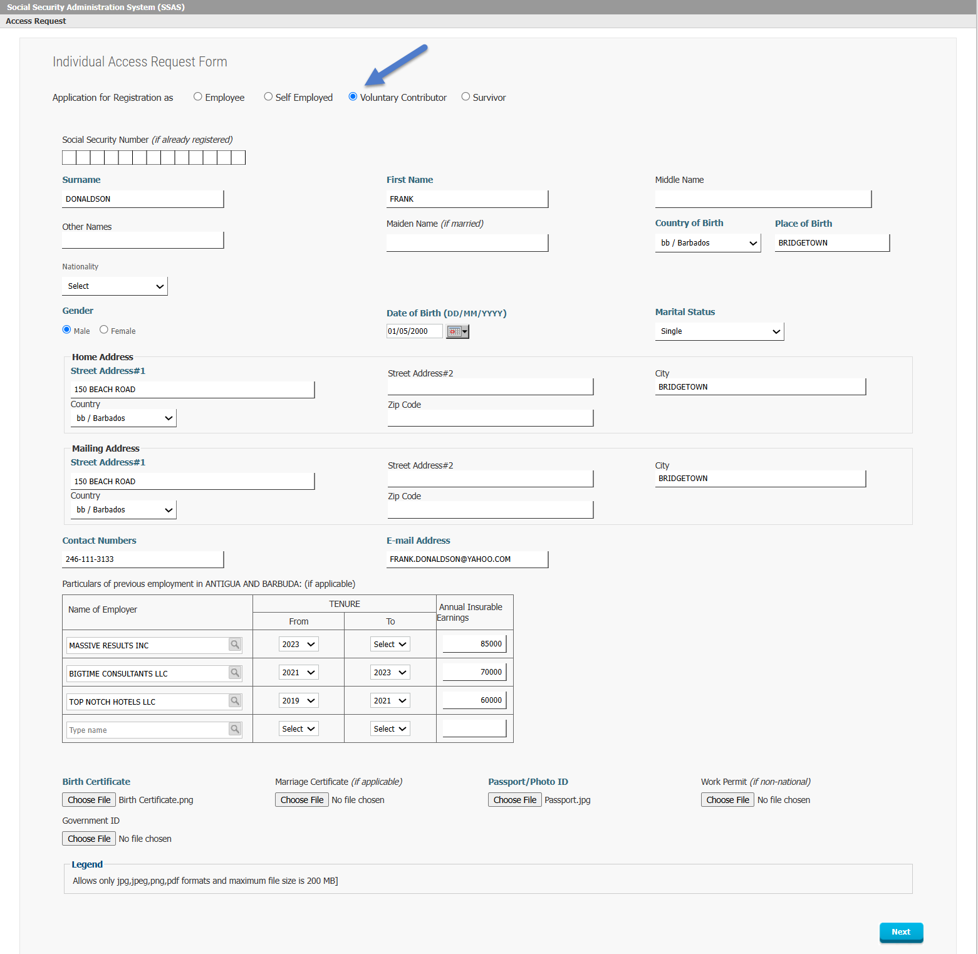978x954 pixels.
Task: Click search icon in the empty employer row
Action: tap(235, 729)
